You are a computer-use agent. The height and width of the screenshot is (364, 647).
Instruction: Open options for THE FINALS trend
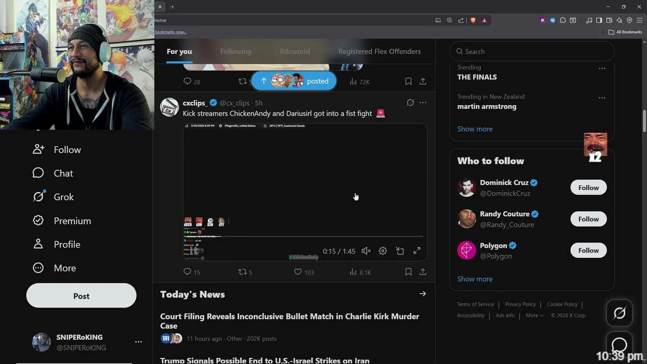pos(602,68)
